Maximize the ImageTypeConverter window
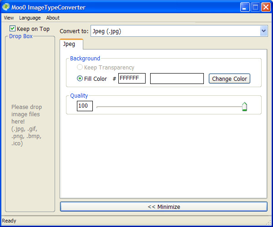Screen dimensions: 273x227 click(255, 7)
